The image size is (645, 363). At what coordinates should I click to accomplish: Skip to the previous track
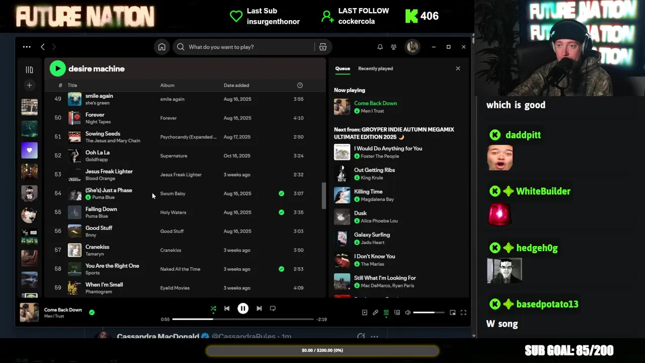click(x=227, y=309)
